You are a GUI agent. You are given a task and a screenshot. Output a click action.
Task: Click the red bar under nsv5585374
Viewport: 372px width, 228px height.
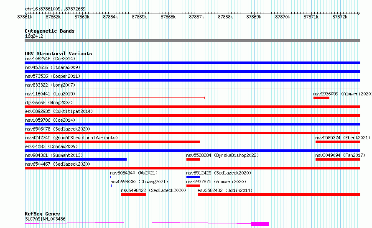click(x=338, y=142)
